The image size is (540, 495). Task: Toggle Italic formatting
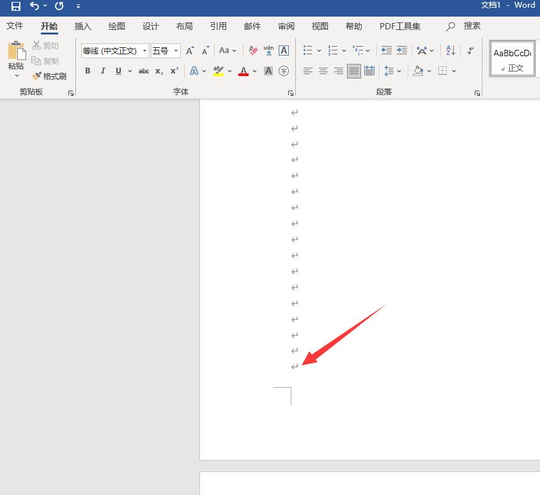(x=103, y=71)
